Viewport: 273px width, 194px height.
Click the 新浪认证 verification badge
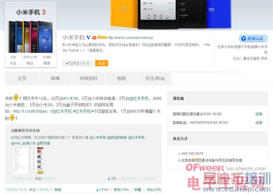[x=253, y=38]
